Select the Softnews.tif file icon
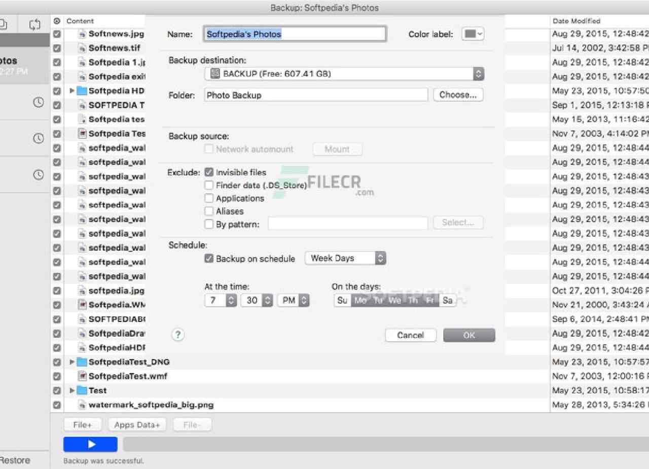 point(82,48)
